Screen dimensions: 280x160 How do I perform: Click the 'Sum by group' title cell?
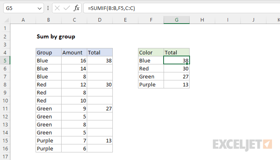coord(56,37)
